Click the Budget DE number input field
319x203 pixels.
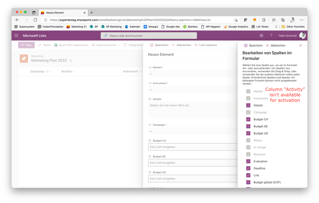193,163
